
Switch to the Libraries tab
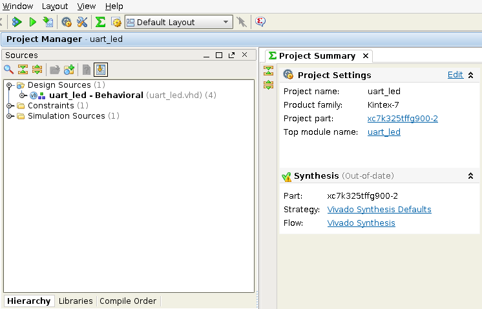tap(76, 301)
